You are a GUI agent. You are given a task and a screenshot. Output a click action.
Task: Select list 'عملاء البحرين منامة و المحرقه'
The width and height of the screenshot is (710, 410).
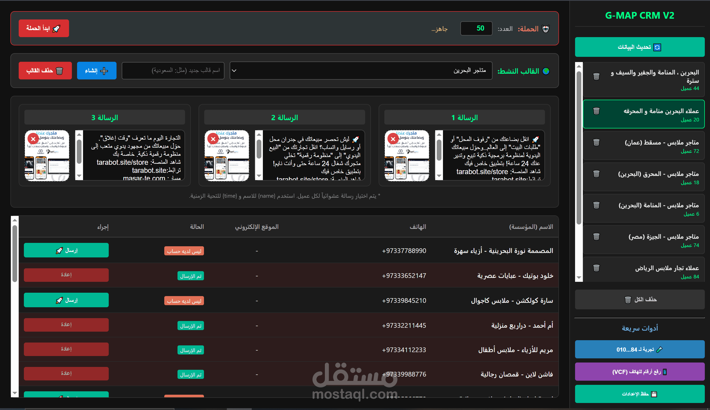point(644,114)
